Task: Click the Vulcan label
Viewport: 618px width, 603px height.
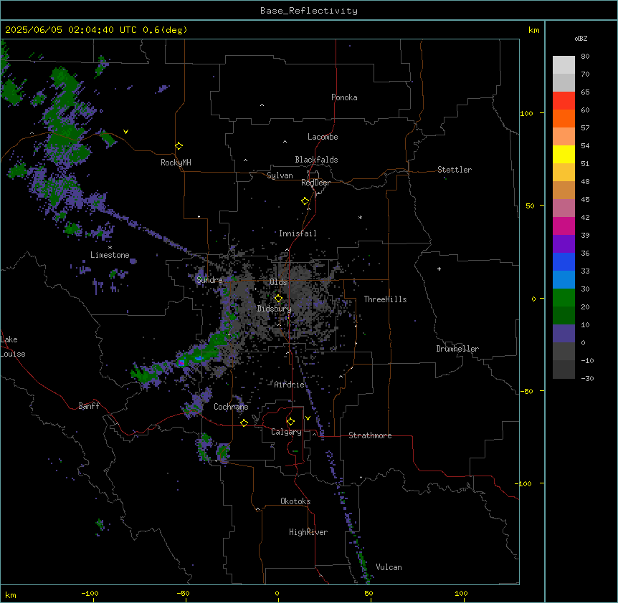Action: [389, 567]
